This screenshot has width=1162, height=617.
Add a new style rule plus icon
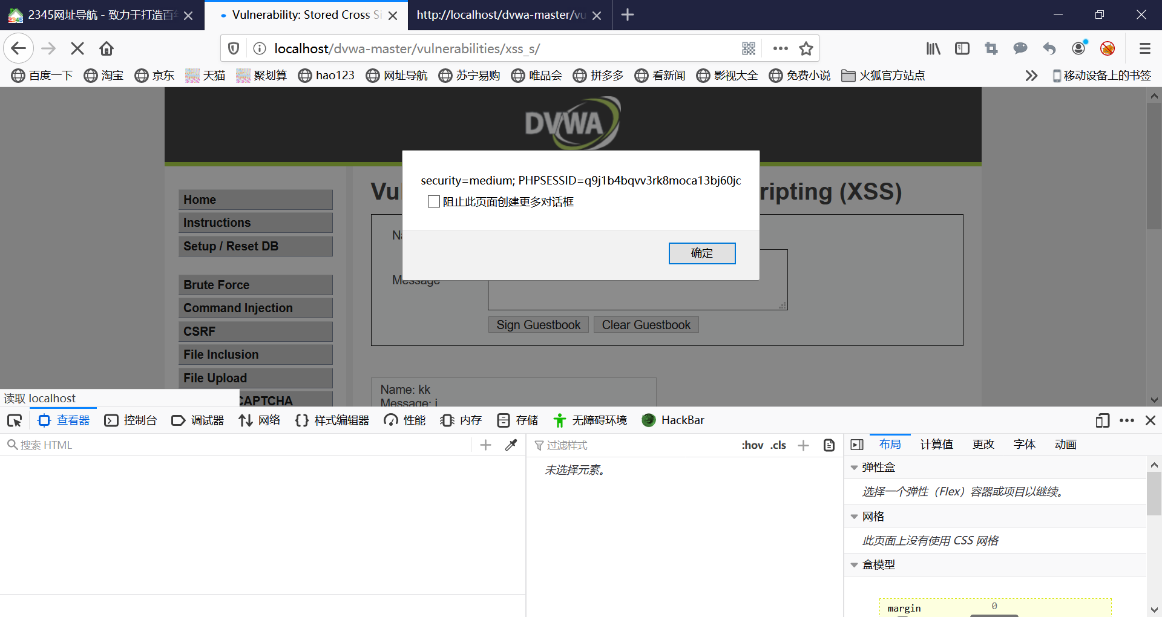click(803, 446)
